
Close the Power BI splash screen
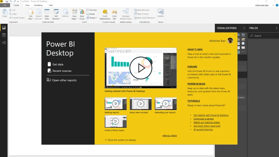(235, 35)
